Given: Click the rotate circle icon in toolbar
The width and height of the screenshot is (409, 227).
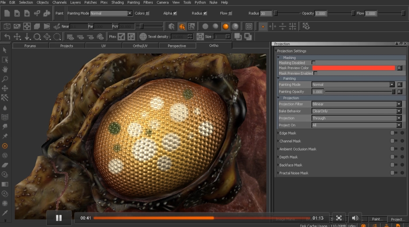Looking at the screenshot, I should coord(37,37).
